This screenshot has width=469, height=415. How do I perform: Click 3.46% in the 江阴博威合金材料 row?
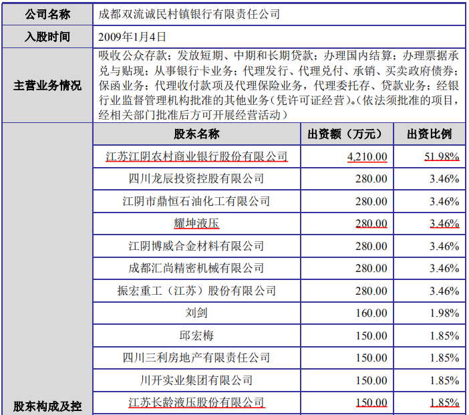(444, 246)
